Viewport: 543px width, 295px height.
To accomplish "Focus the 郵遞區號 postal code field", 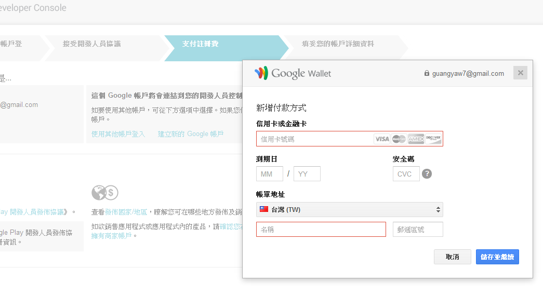I will coord(418,229).
